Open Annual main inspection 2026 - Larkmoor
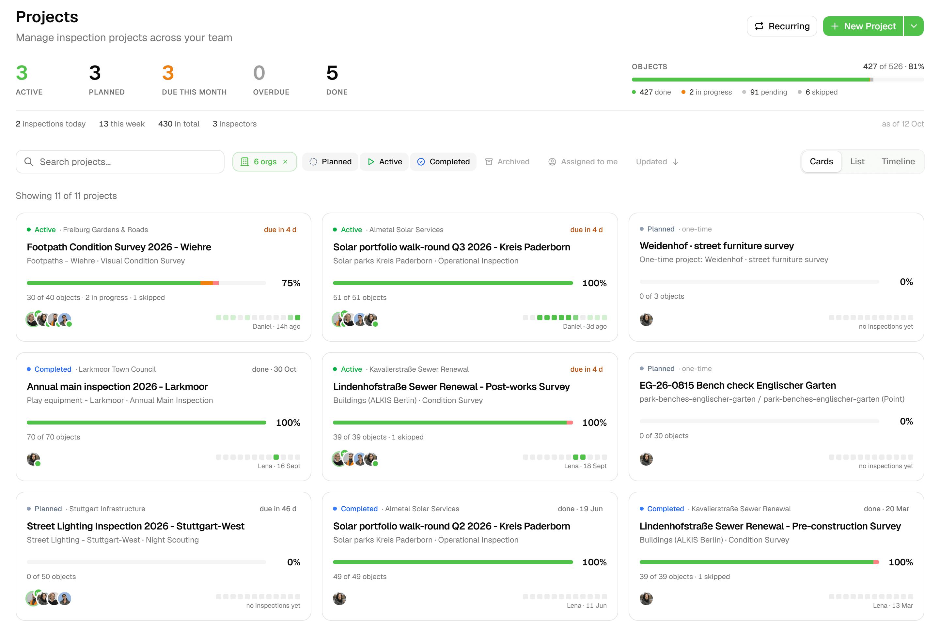The width and height of the screenshot is (940, 626). (x=117, y=386)
